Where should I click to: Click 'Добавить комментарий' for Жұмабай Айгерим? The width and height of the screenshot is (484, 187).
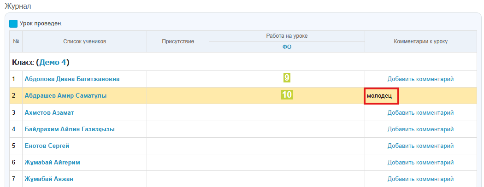coord(420,163)
